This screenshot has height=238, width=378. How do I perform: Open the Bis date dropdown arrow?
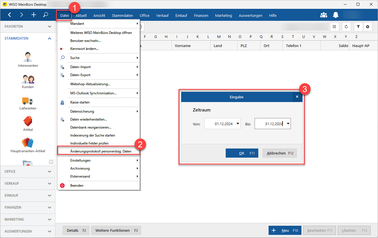(x=288, y=124)
